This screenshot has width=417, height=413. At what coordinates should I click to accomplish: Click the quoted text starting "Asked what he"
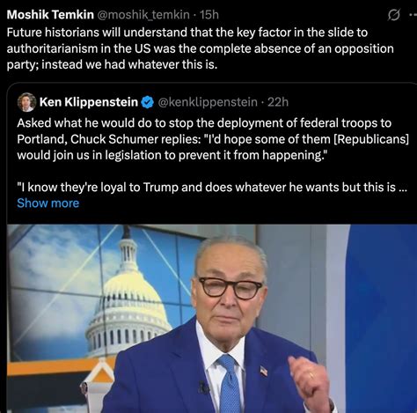tap(213, 139)
